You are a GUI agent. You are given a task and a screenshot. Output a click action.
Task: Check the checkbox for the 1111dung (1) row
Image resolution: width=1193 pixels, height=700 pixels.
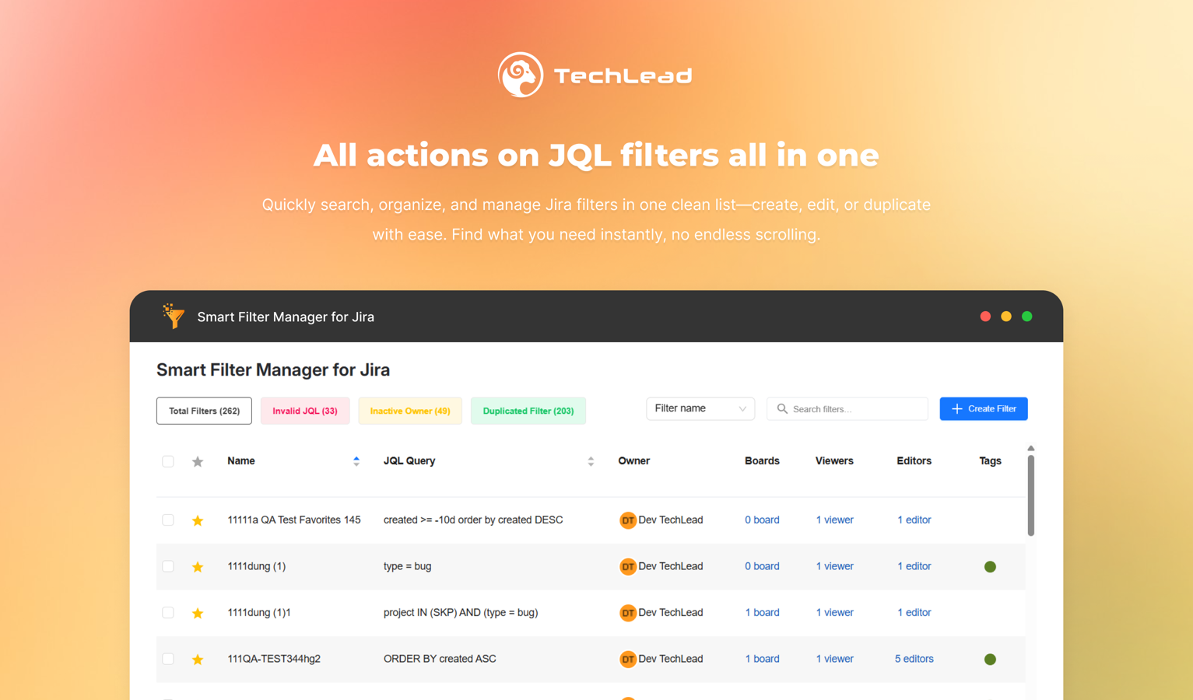point(167,566)
